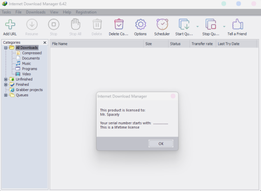Click the Finished checkmark folder icon
This screenshot has height=191, width=261.
[x=11, y=84]
